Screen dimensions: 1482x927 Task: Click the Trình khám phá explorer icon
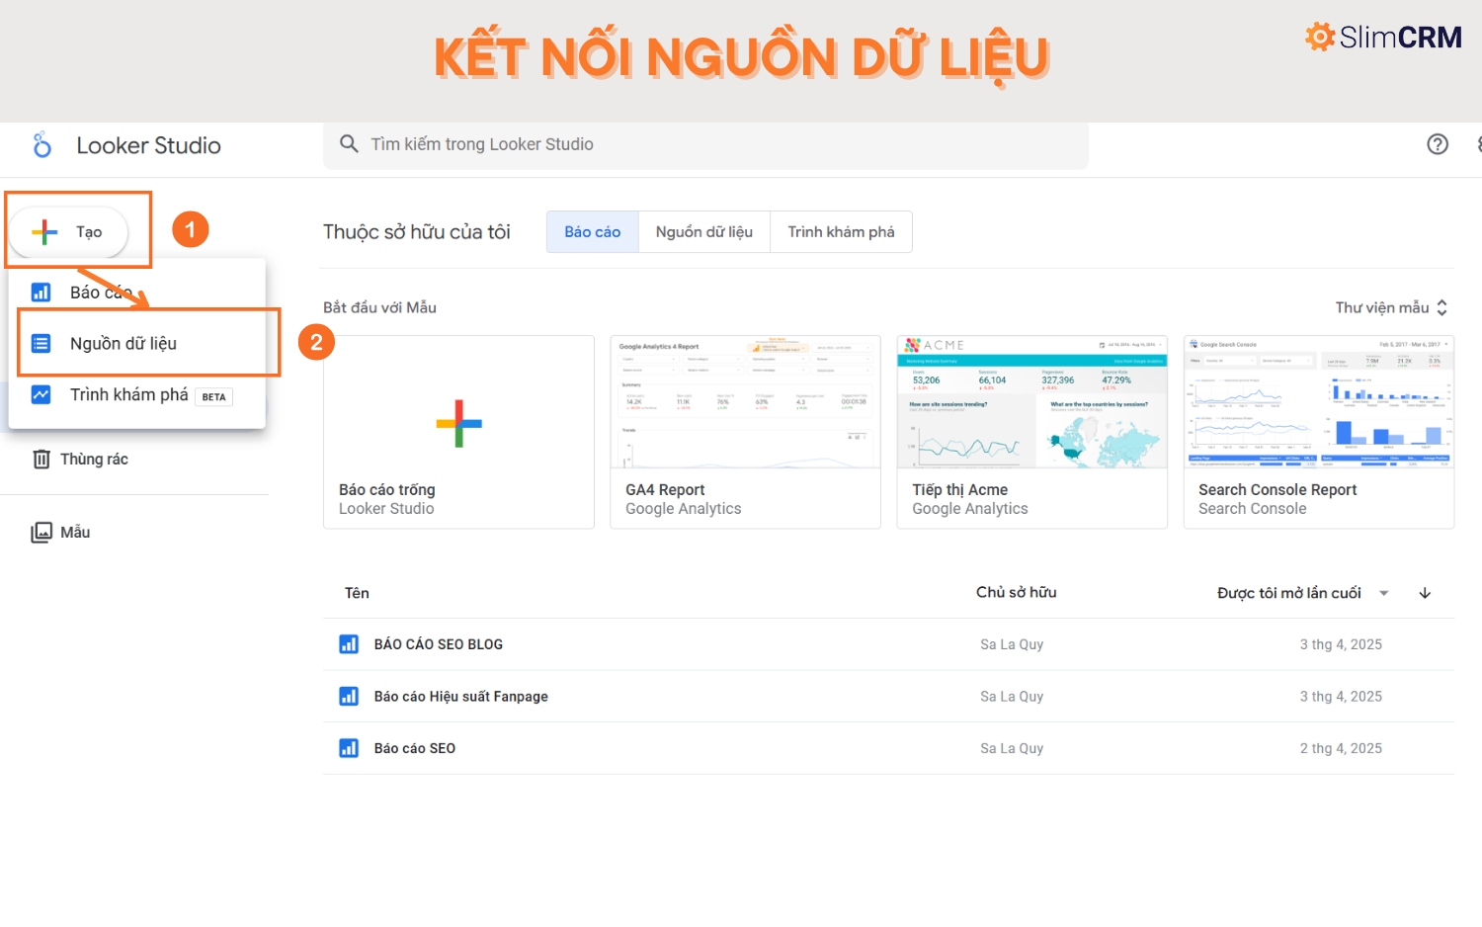coord(41,394)
